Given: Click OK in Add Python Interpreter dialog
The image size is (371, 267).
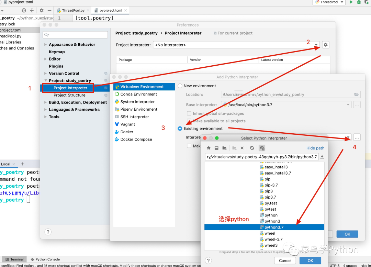Looking at the screenshot, I should (x=347, y=234).
